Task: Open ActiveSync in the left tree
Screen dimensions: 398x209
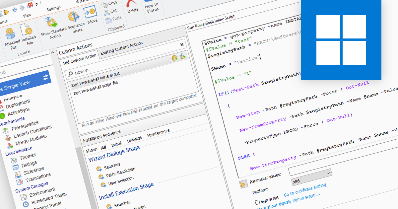Action: (19, 112)
